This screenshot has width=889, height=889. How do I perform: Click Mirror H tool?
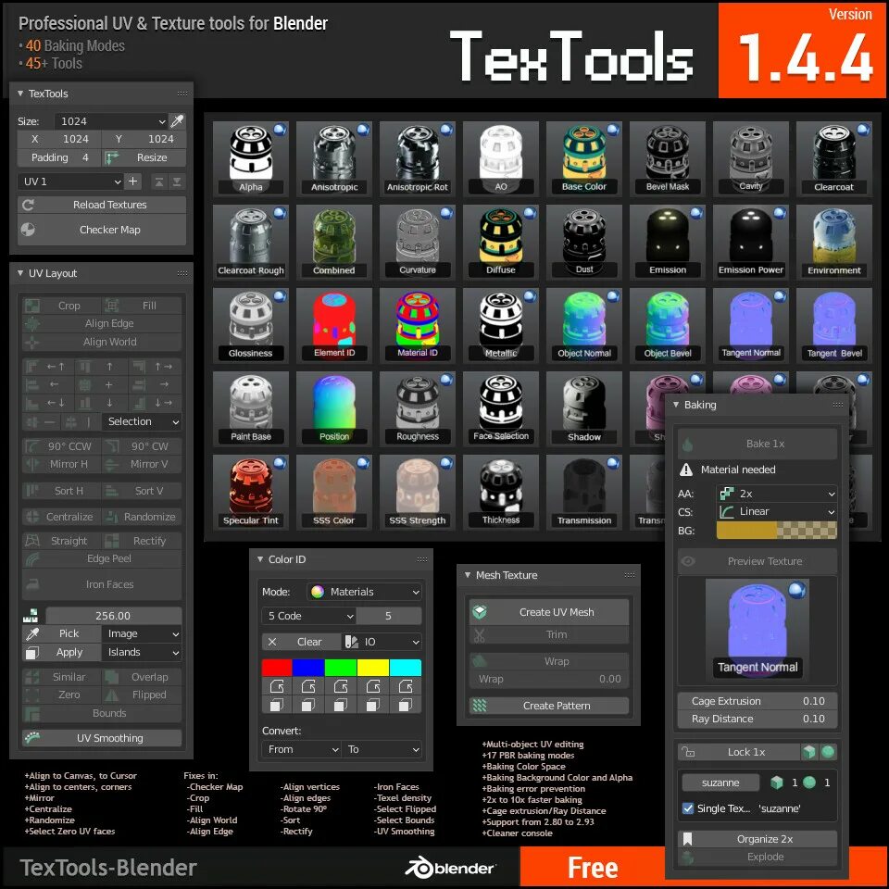[x=62, y=464]
